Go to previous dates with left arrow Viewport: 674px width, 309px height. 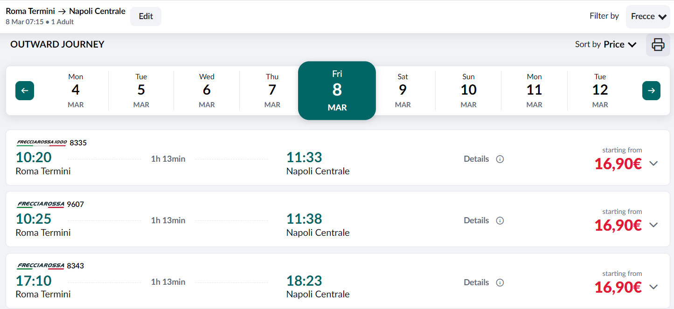point(25,90)
